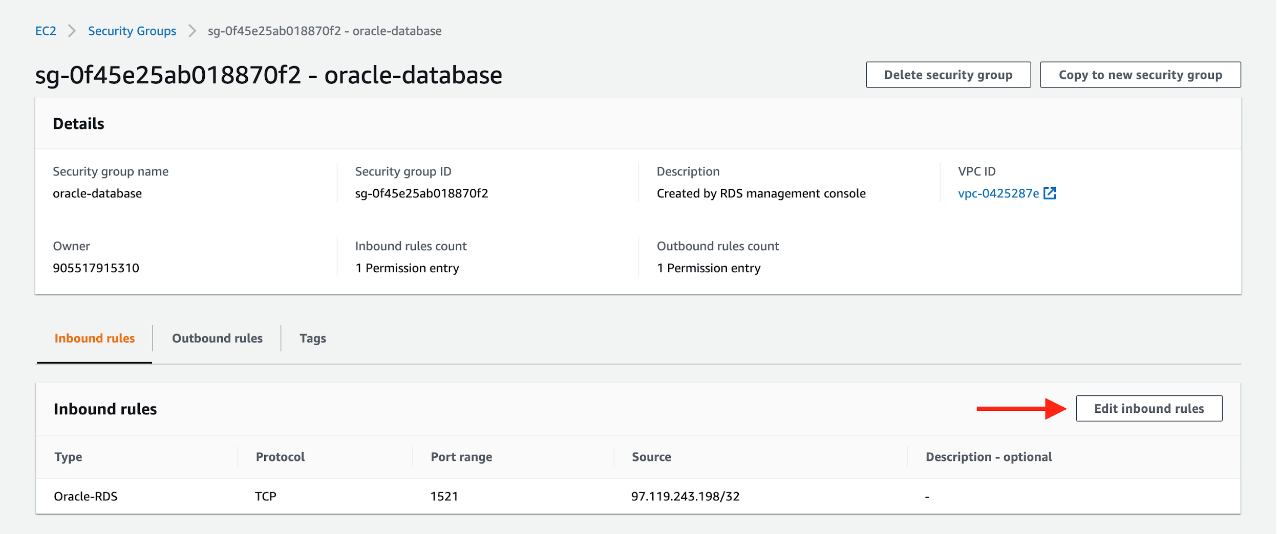Open the external link icon beside vpc-0425287e
This screenshot has width=1280, height=534.
click(1051, 193)
